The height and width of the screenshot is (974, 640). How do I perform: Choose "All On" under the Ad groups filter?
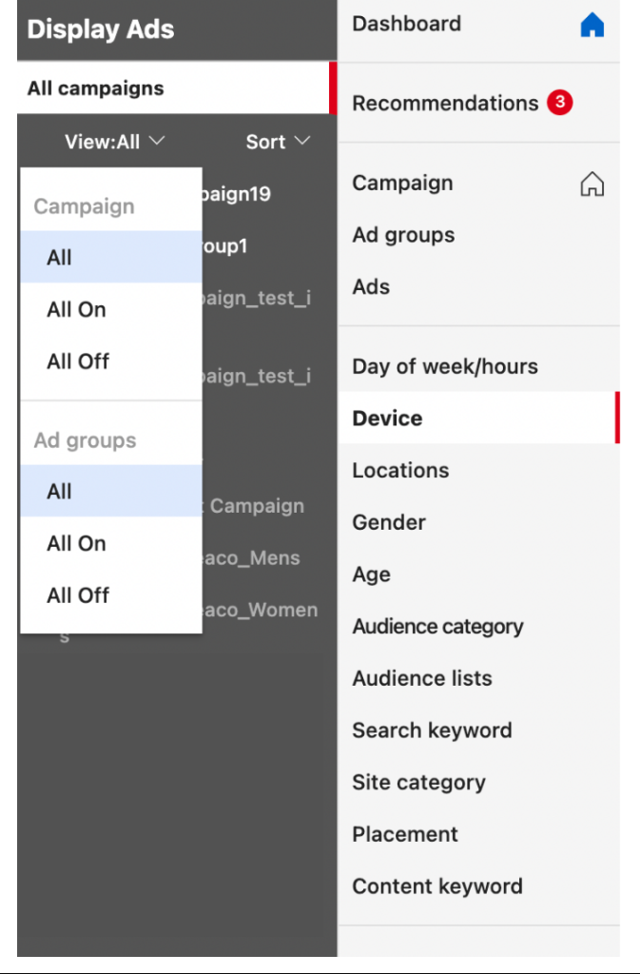click(x=75, y=543)
